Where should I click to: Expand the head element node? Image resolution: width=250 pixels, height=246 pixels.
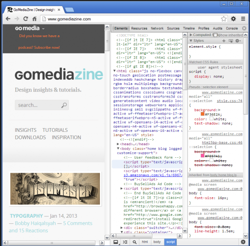pyautogui.click(x=118, y=144)
